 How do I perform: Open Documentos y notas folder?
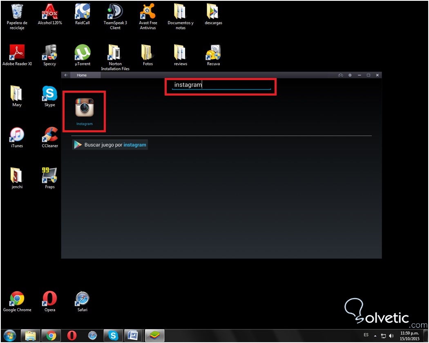coord(181,16)
